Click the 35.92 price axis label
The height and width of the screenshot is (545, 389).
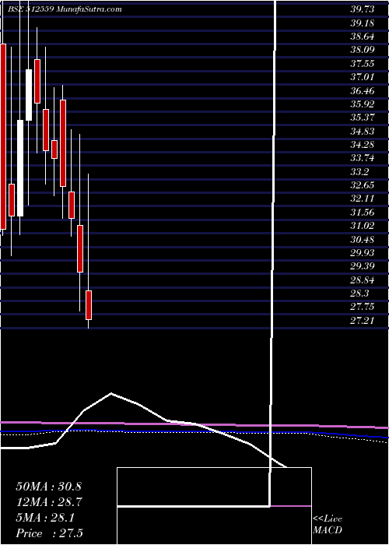click(x=363, y=104)
